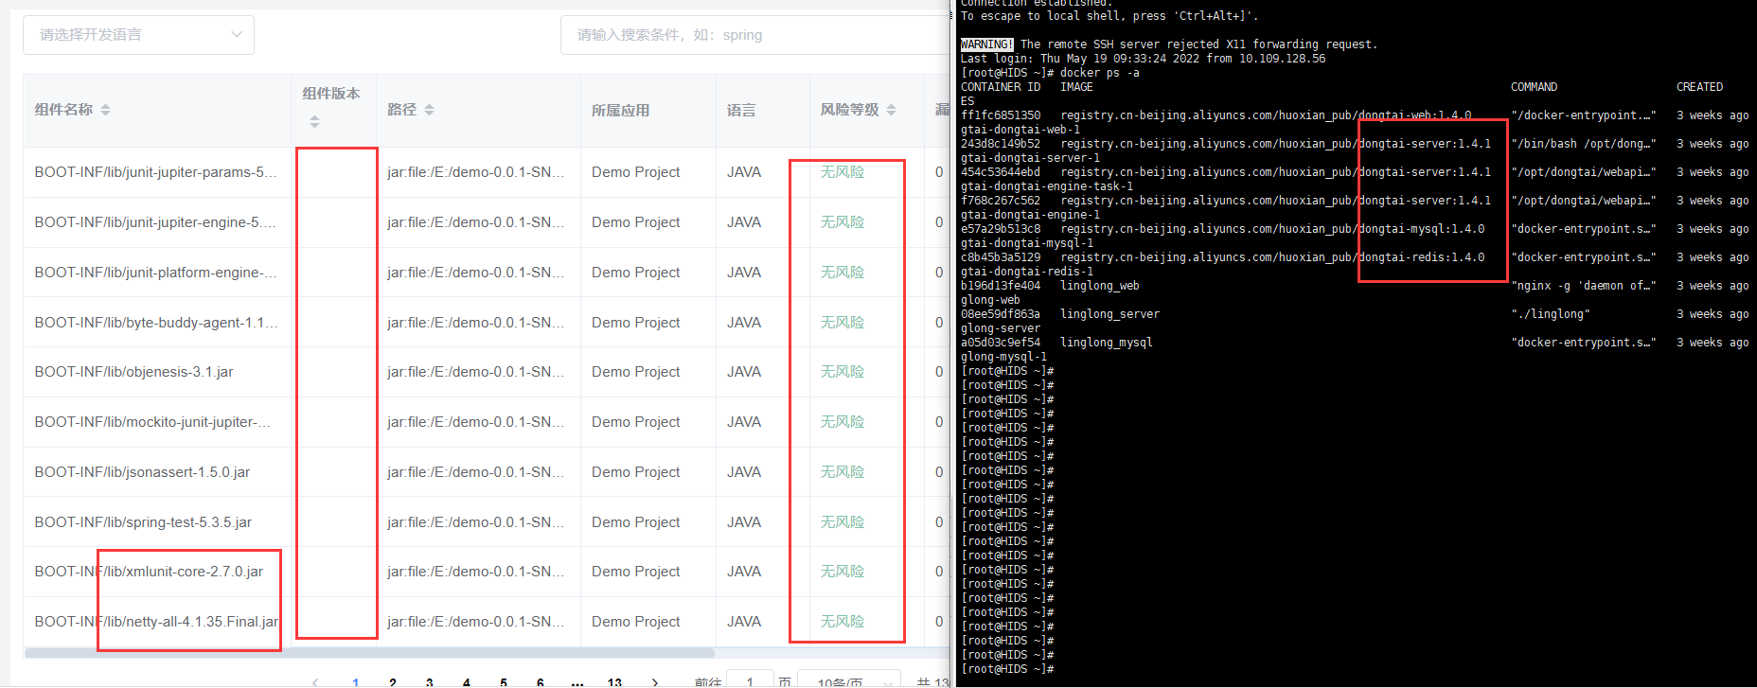This screenshot has width=1757, height=688.
Task: Sort table by 路径 column icon
Action: 429,110
